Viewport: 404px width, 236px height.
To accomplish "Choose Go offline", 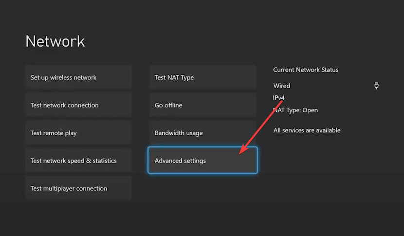I will click(x=202, y=105).
